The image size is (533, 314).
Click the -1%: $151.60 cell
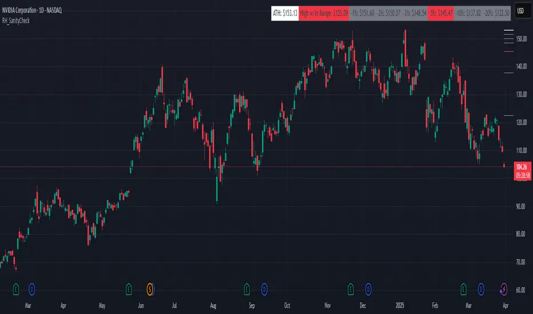(x=363, y=13)
